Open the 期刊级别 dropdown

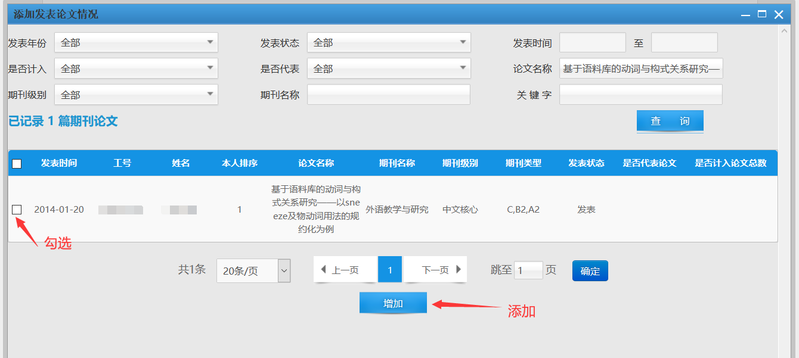point(136,95)
